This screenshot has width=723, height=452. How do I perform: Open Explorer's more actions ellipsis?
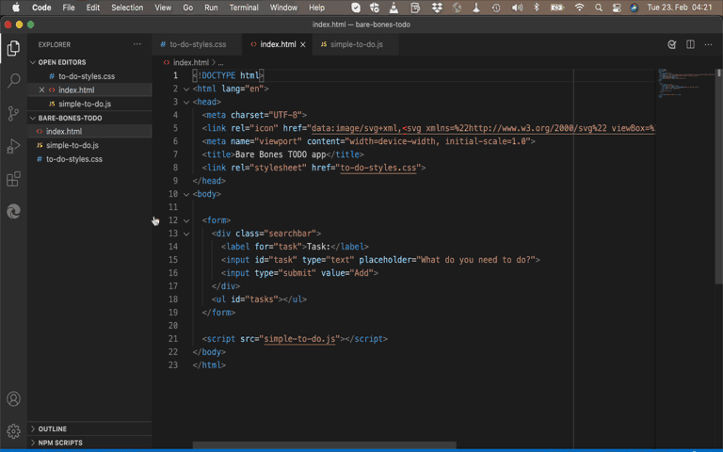137,44
